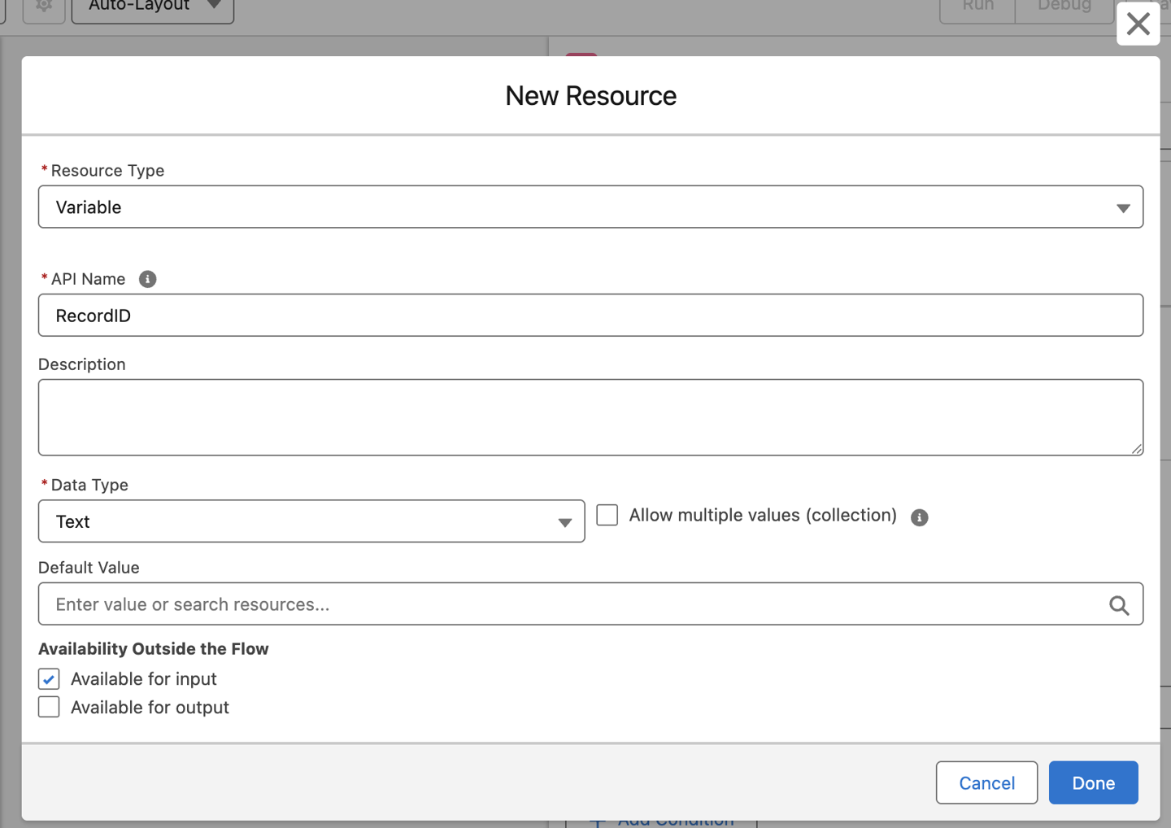This screenshot has height=828, width=1171.
Task: Click the Description text area
Action: [x=590, y=417]
